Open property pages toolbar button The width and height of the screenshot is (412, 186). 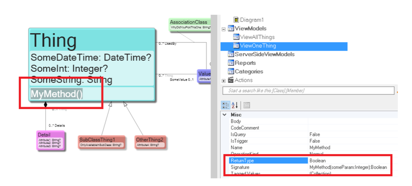click(246, 105)
